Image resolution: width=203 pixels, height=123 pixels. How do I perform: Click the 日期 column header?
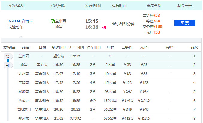tap(42, 47)
